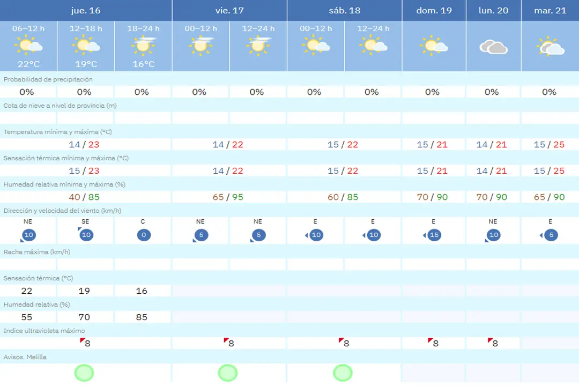Screen dimensions: 579x386
Task: Click the 65 / 95 humidity range for vie. 17
Action: 228,197
